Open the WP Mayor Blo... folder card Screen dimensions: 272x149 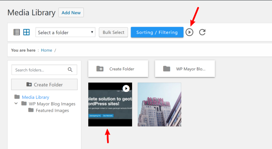coord(185,69)
